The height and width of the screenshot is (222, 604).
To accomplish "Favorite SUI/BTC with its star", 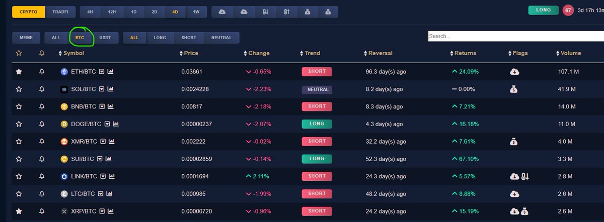I will [19, 159].
